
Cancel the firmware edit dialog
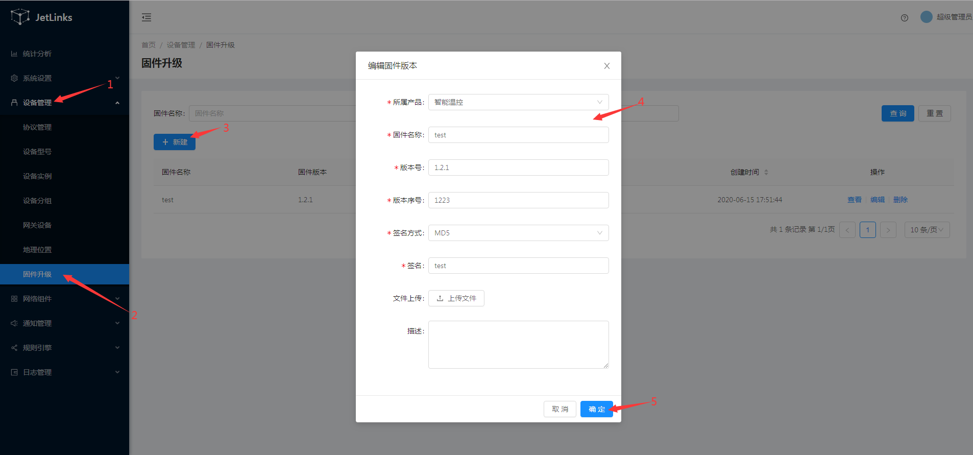pos(560,409)
